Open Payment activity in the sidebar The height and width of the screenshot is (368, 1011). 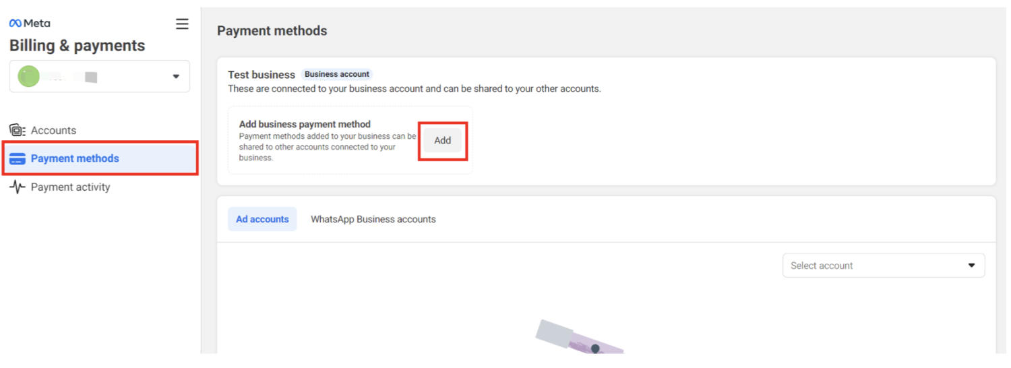coord(70,187)
